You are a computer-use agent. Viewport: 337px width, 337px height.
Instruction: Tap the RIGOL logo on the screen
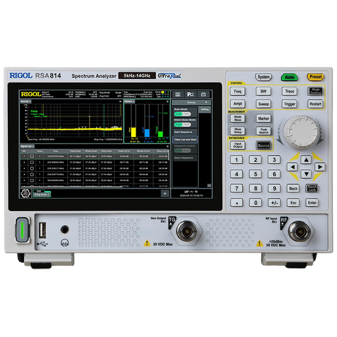tap(31, 94)
